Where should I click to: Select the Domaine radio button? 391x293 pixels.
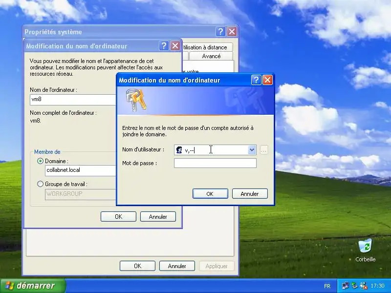tap(40, 161)
